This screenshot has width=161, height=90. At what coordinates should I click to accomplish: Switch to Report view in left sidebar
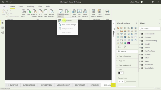2,23
